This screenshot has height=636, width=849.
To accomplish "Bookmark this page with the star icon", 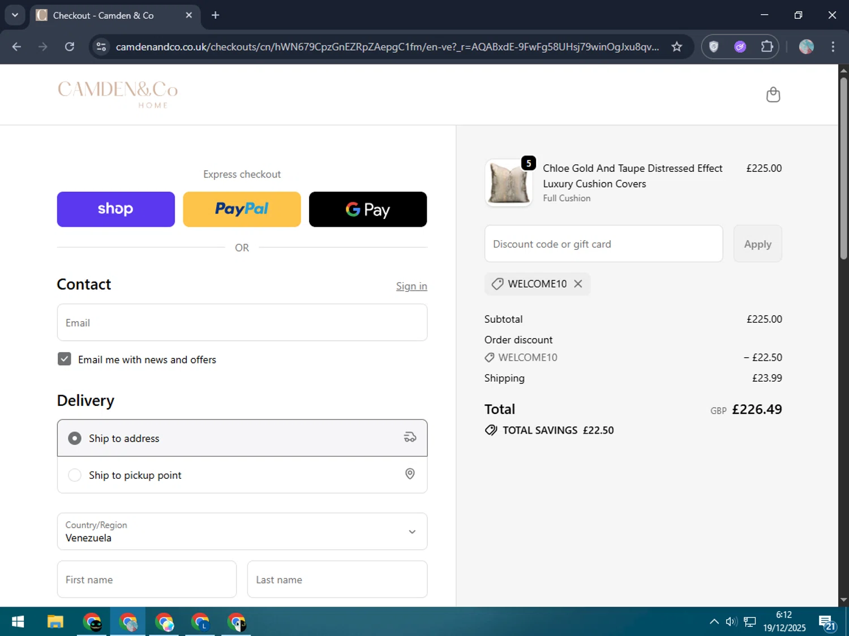I will pos(676,47).
